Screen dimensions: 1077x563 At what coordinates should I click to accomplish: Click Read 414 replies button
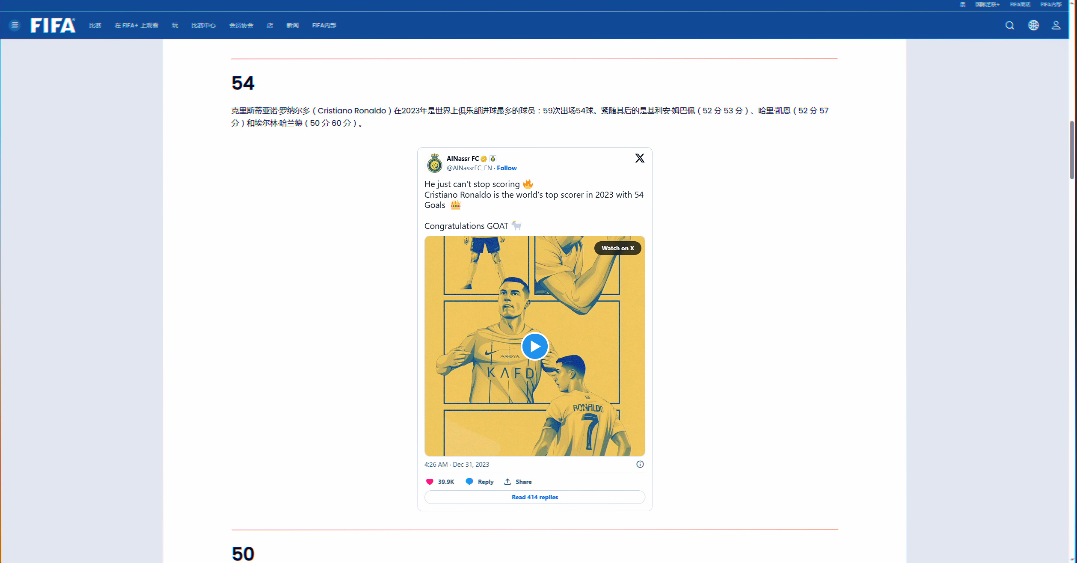(x=534, y=497)
